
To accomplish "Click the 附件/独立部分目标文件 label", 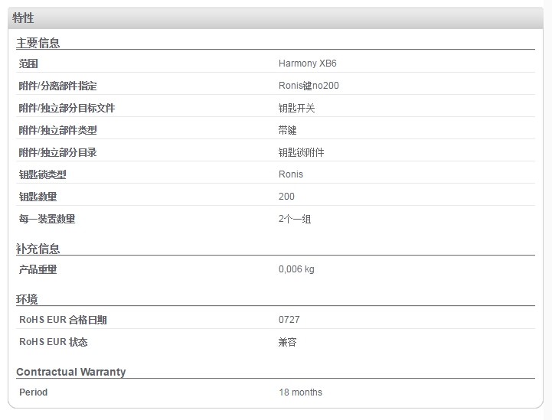I will (67, 108).
